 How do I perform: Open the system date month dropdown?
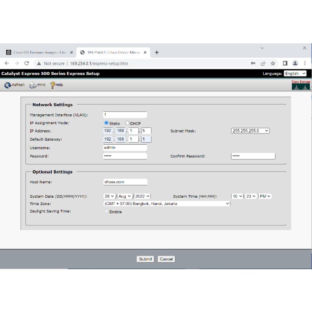(x=124, y=196)
